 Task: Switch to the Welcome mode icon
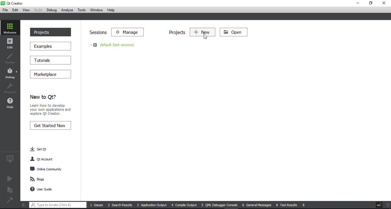pos(10,27)
